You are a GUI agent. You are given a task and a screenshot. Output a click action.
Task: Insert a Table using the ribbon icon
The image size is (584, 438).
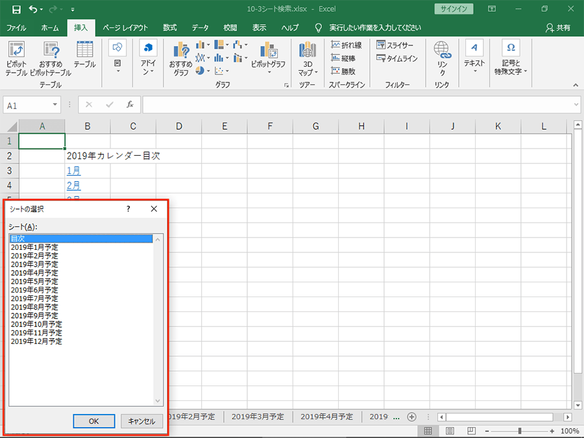click(84, 51)
